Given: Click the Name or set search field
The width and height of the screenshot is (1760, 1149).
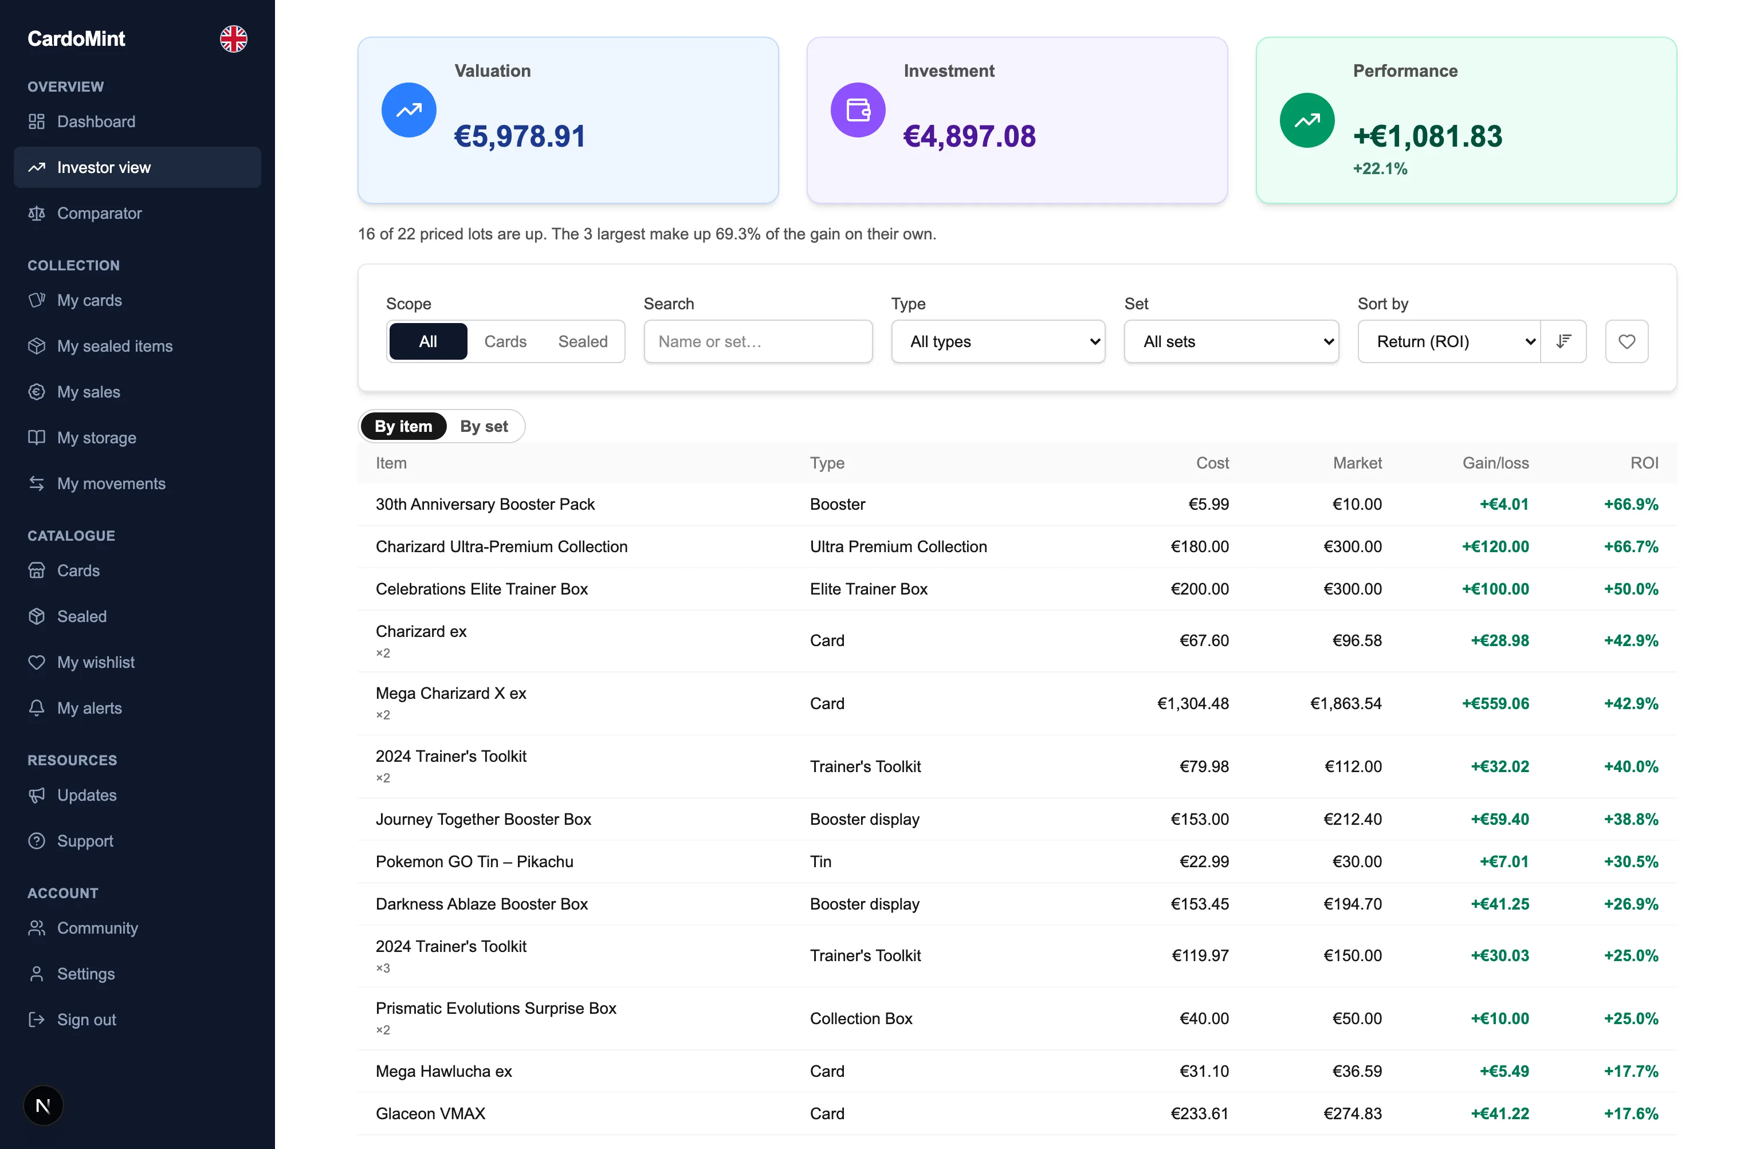Looking at the screenshot, I should [758, 341].
